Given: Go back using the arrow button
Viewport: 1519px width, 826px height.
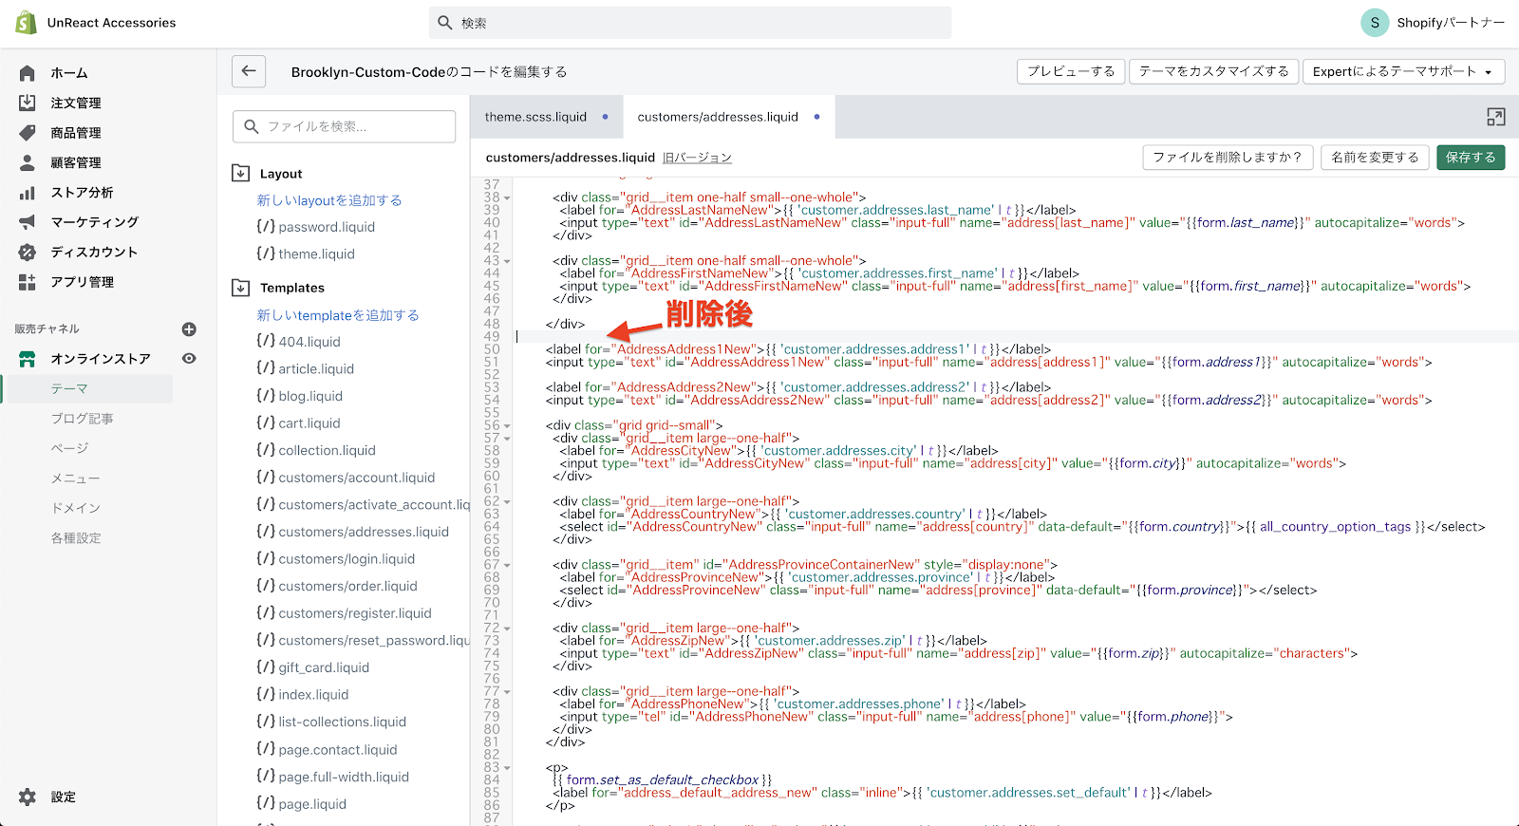Looking at the screenshot, I should coord(249,71).
